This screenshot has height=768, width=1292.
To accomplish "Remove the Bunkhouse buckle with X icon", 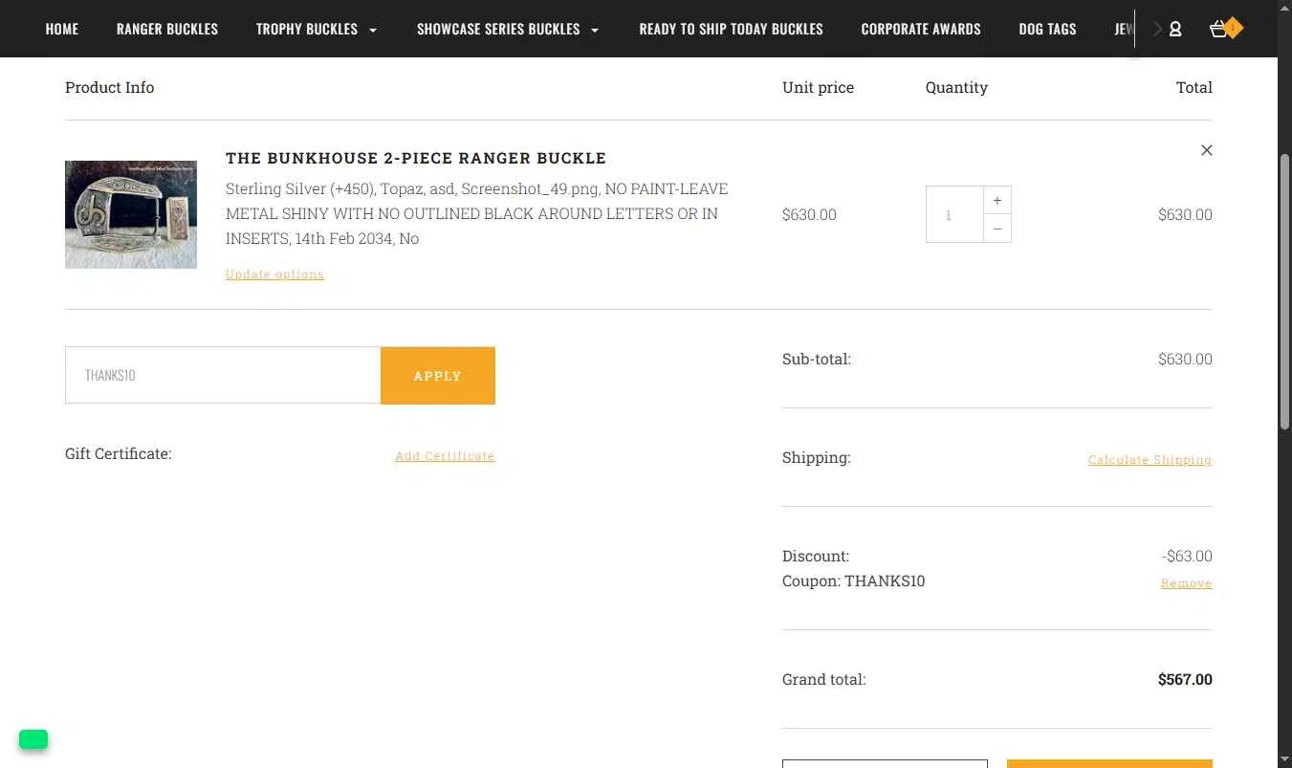I will [x=1207, y=150].
